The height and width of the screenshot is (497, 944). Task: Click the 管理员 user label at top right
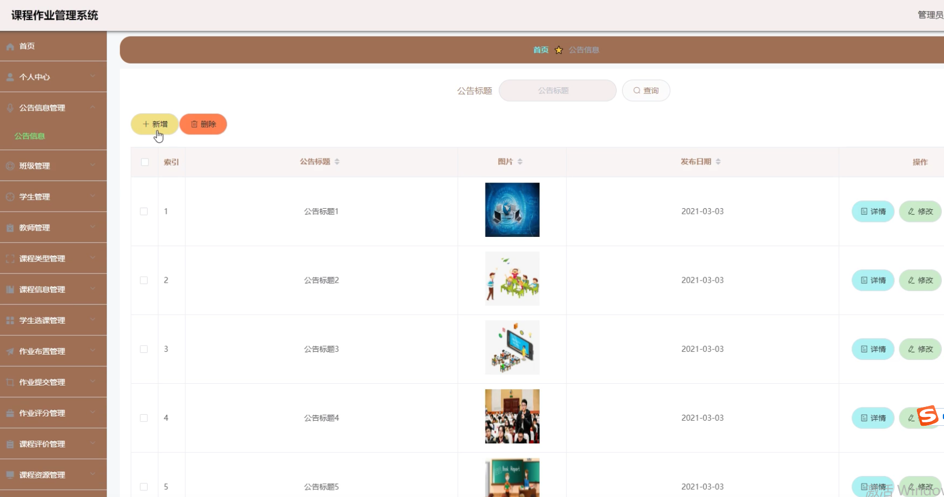pos(930,15)
